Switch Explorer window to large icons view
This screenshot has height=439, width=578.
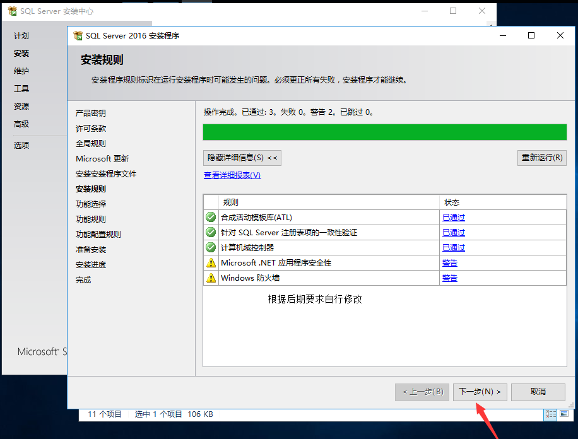click(x=564, y=414)
